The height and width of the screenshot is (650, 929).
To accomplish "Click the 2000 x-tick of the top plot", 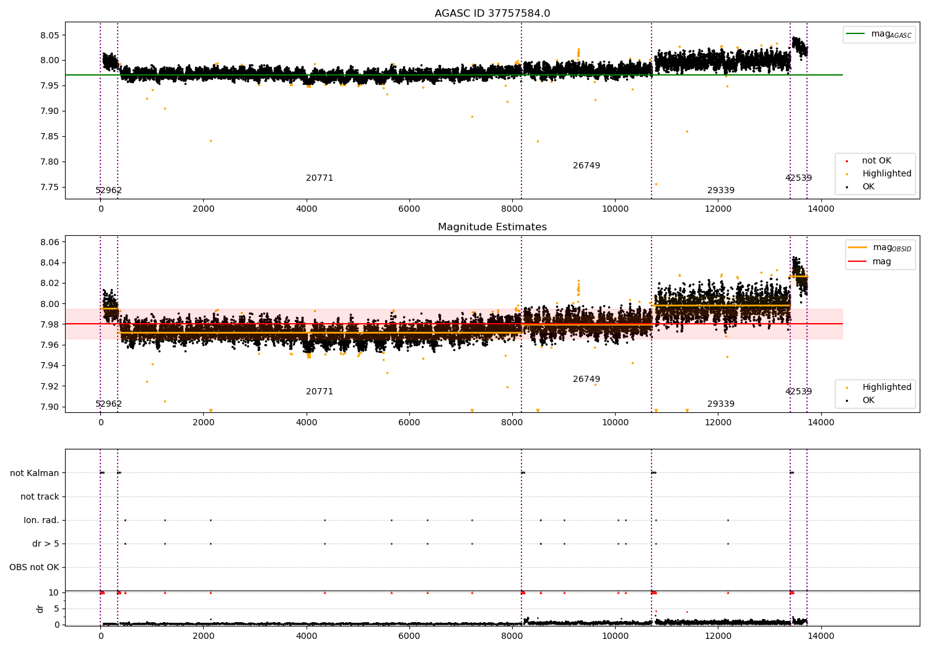I will pyautogui.click(x=204, y=209).
